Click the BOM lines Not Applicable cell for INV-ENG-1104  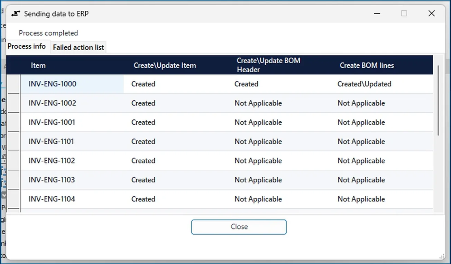381,199
